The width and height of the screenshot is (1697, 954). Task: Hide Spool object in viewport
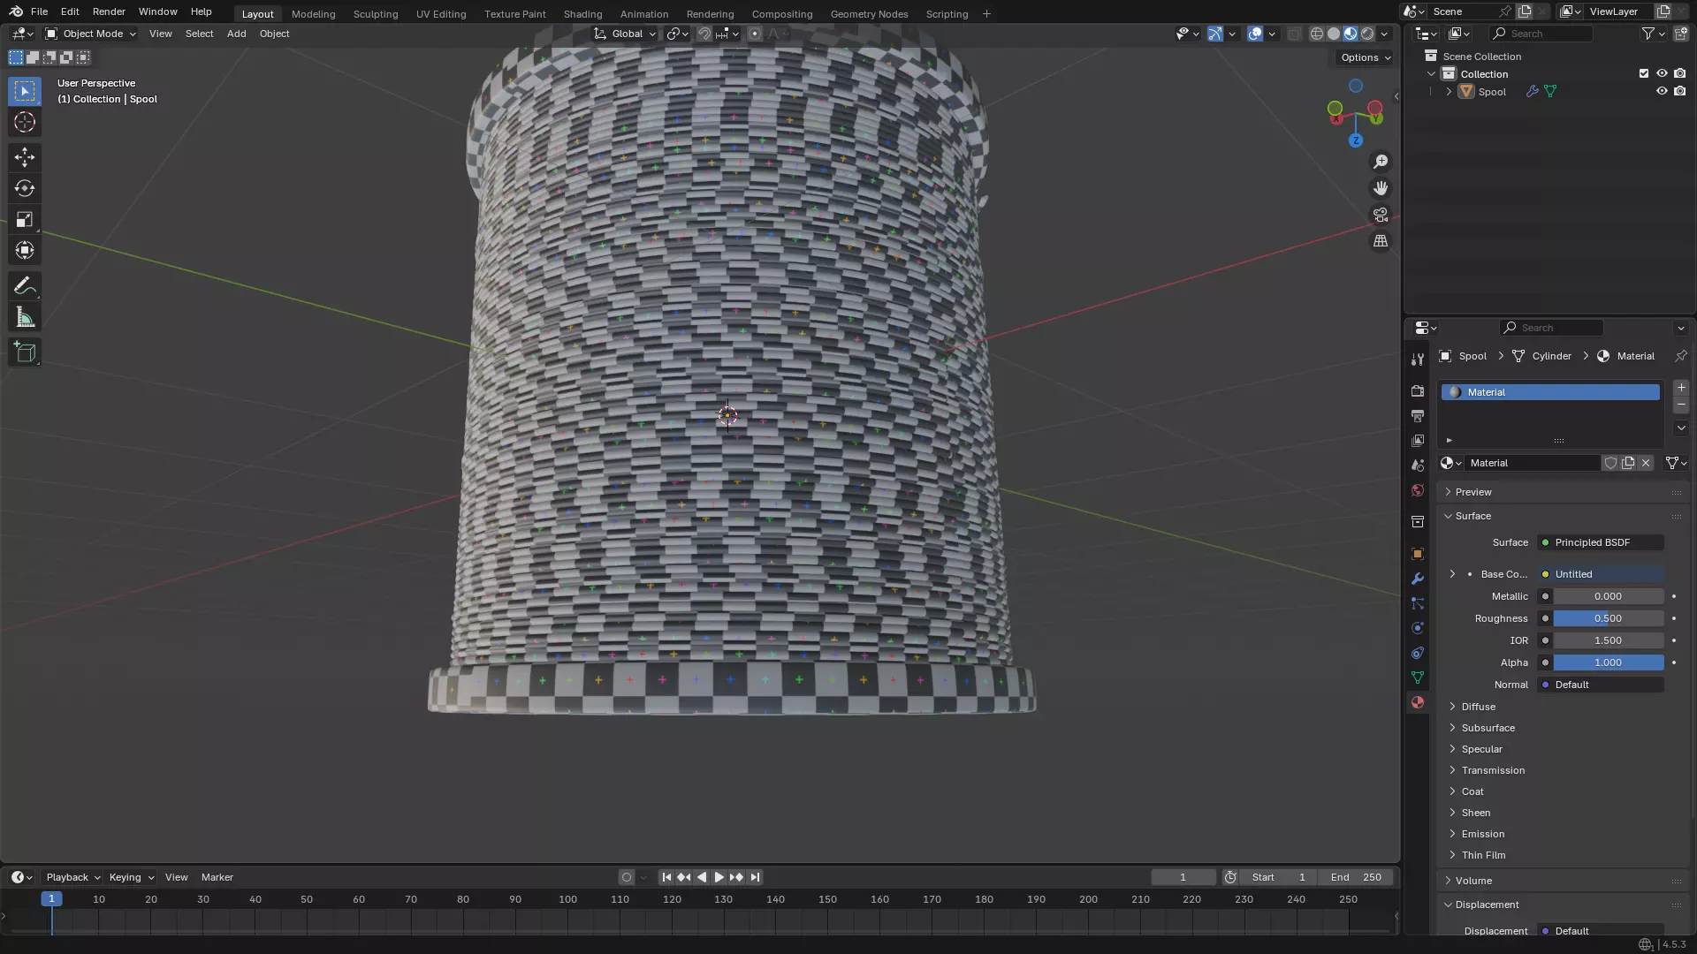(x=1662, y=92)
